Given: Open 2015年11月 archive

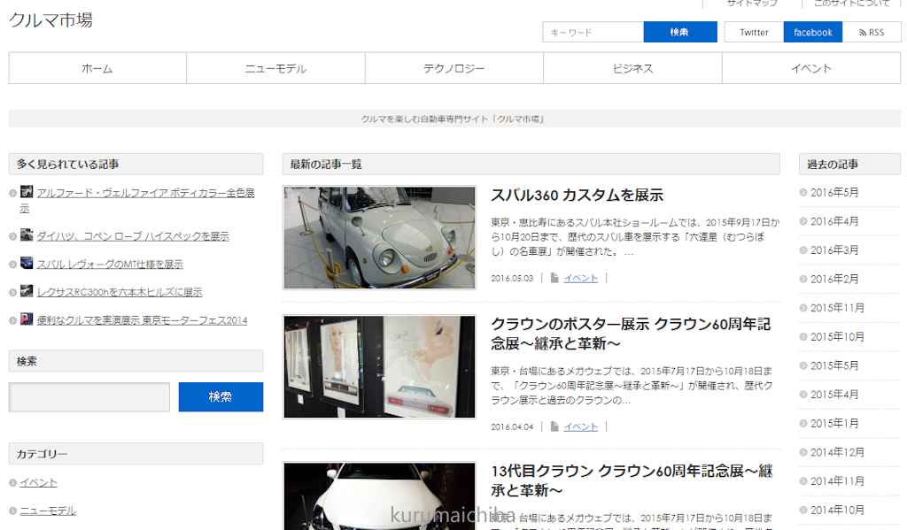Looking at the screenshot, I should 837,308.
